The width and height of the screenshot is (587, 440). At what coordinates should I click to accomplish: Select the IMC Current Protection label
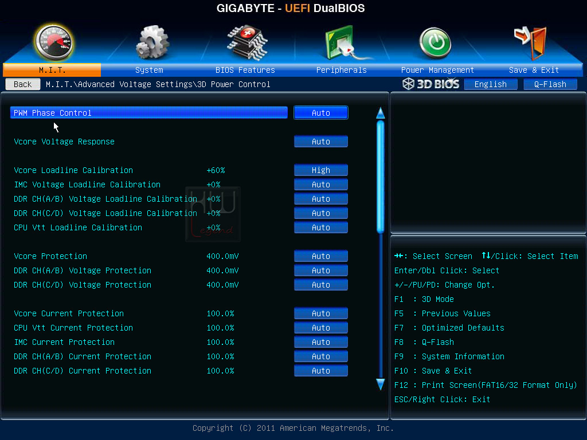(x=64, y=342)
